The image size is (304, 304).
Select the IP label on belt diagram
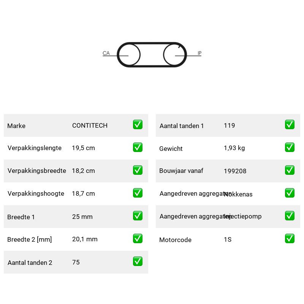coord(199,53)
